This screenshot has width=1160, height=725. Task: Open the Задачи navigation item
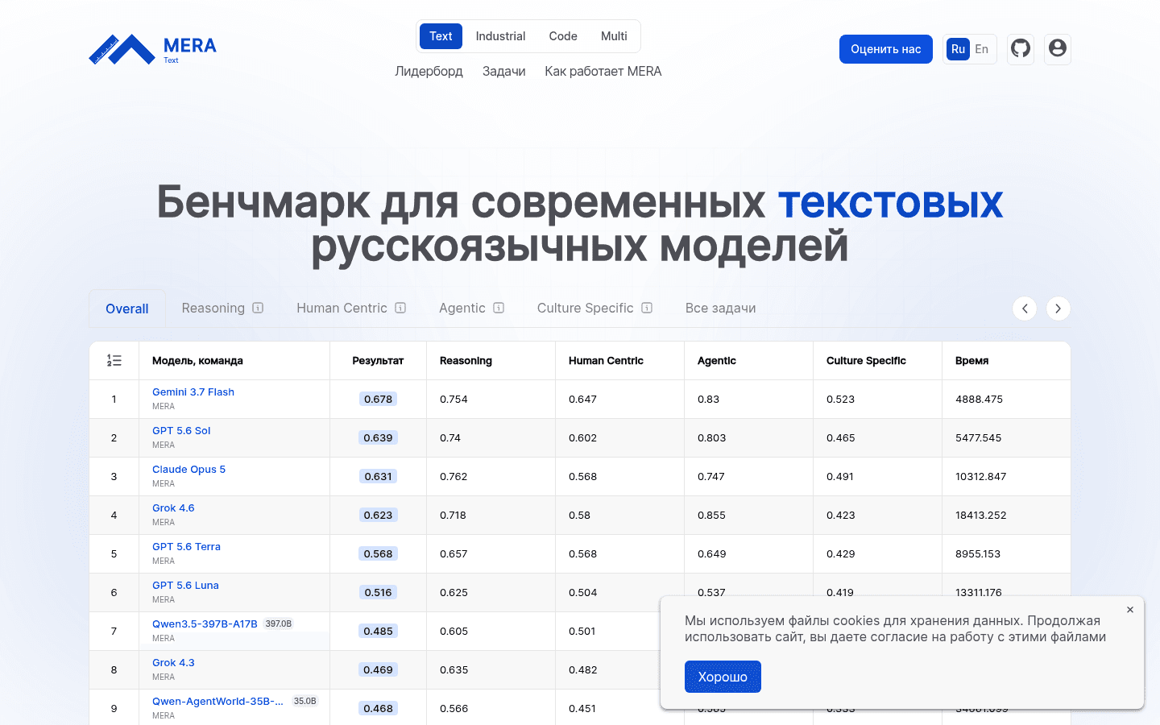tap(503, 71)
